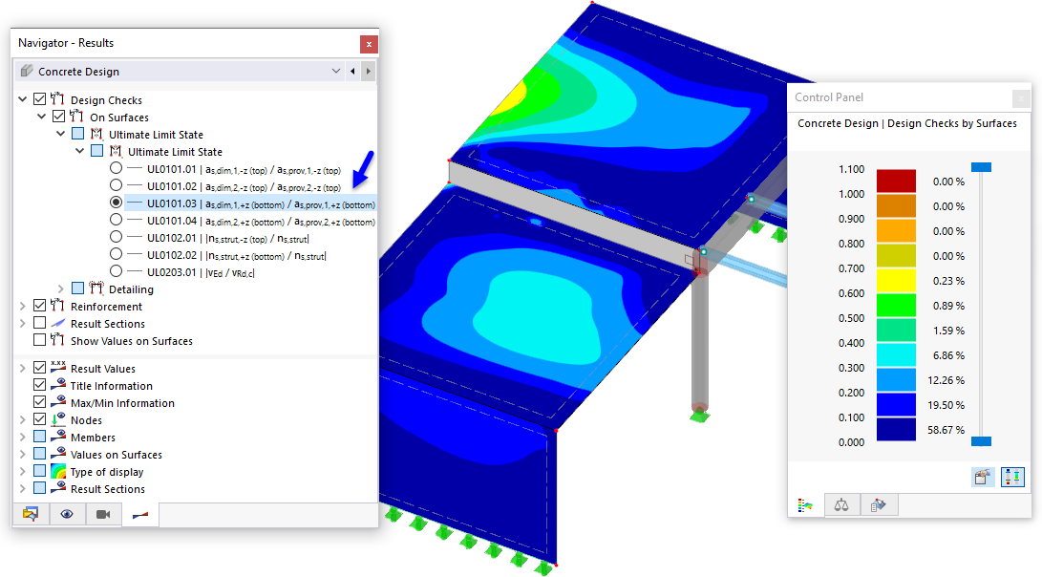Image resolution: width=1042 pixels, height=577 pixels.
Task: Uncheck the Members checkbox
Action: pyautogui.click(x=37, y=437)
